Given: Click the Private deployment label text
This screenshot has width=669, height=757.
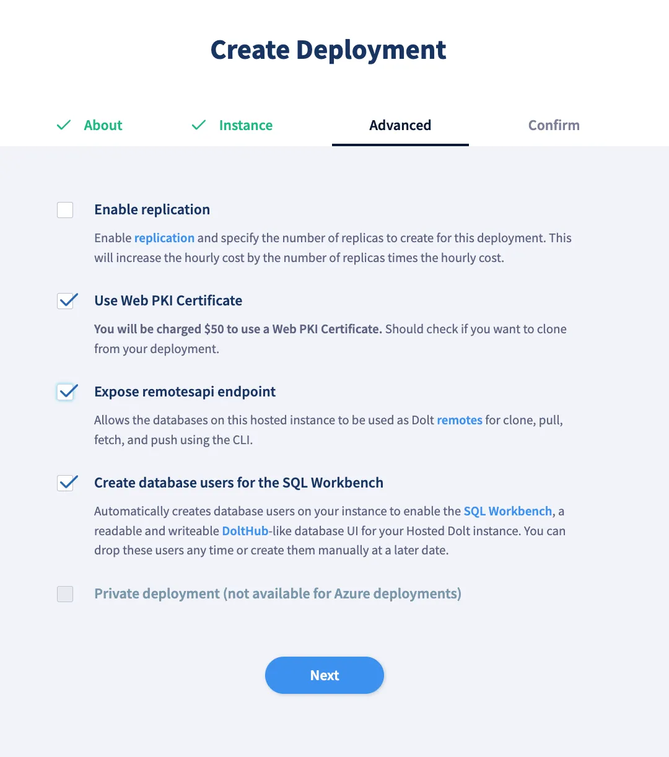Looking at the screenshot, I should click(277, 593).
